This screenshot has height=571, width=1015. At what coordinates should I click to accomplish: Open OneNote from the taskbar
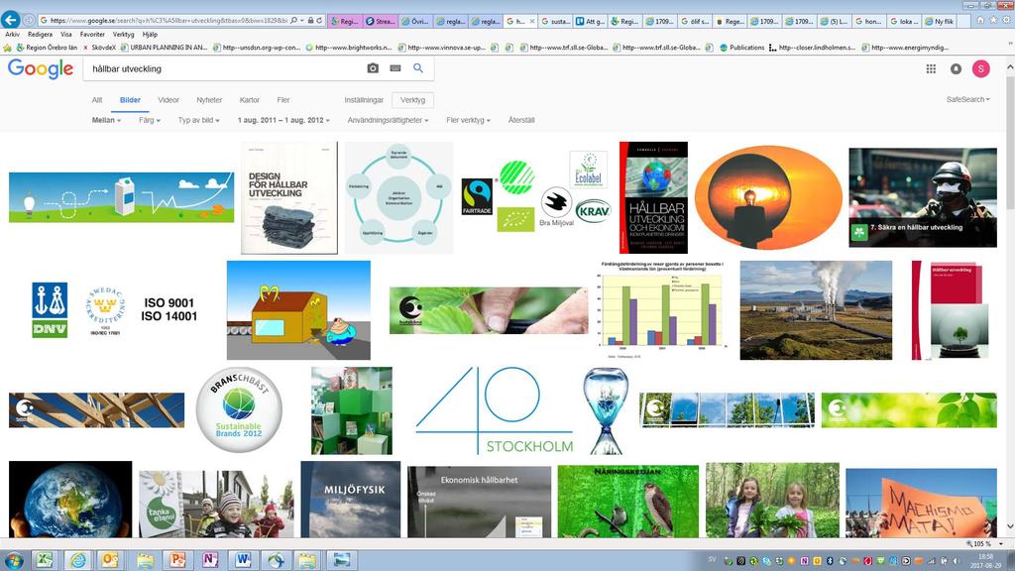(x=210, y=561)
